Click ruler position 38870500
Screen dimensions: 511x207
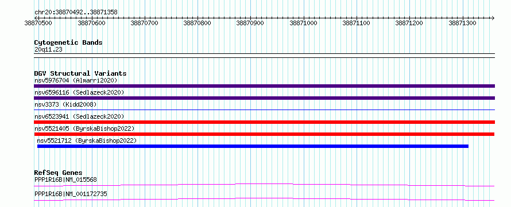coord(38,23)
